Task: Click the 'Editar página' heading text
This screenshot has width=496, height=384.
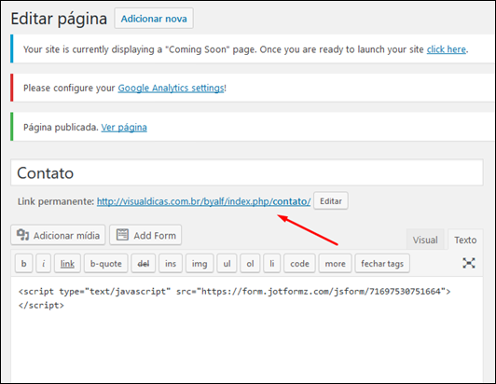Action: pyautogui.click(x=59, y=19)
